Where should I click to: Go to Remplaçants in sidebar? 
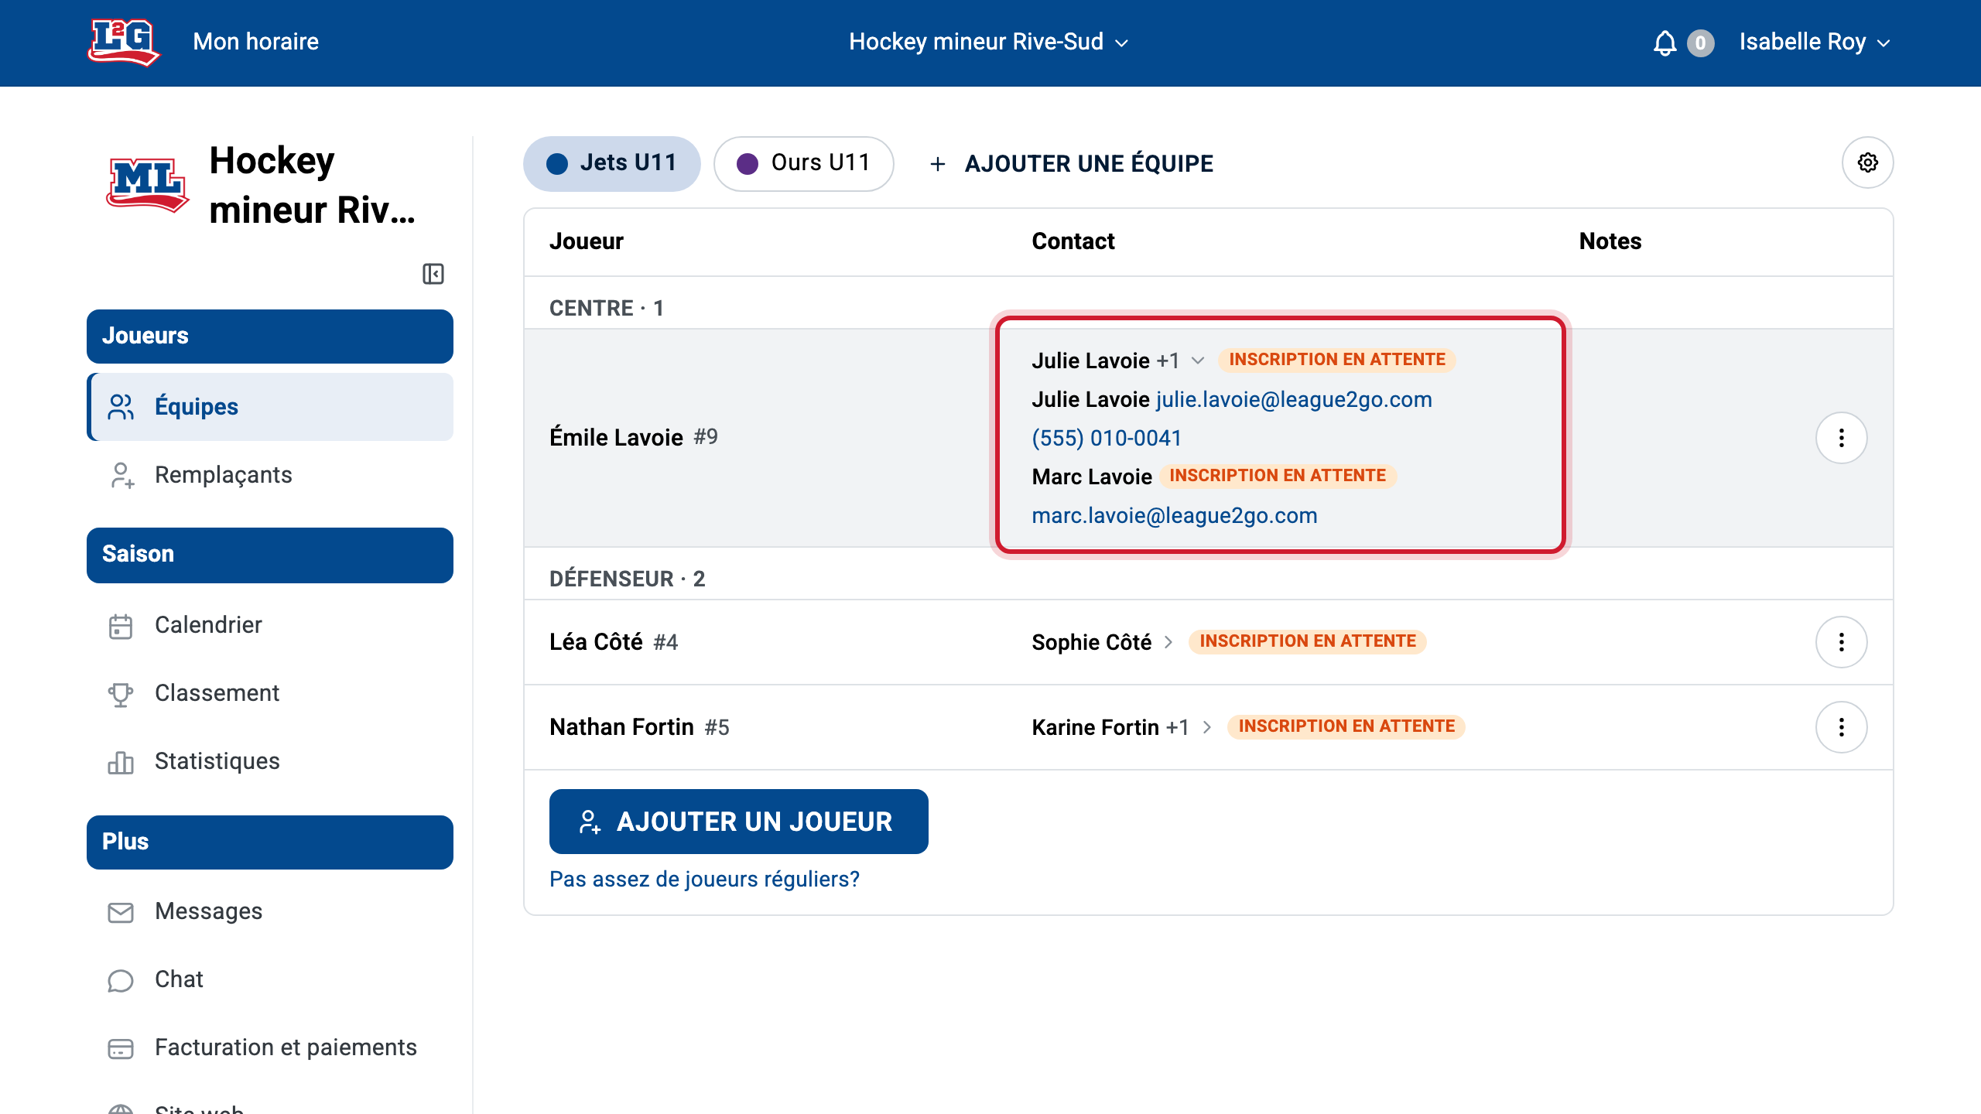[269, 475]
